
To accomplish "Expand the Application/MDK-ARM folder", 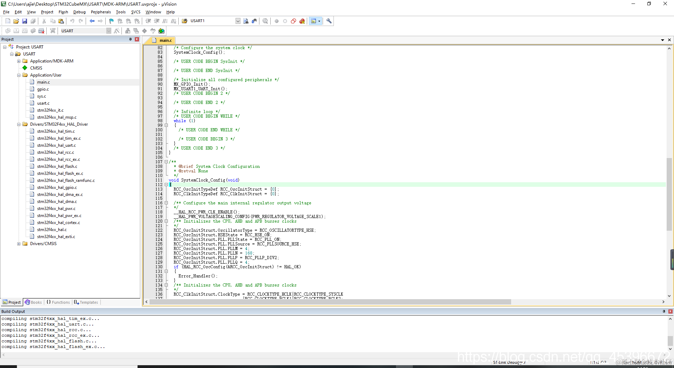I will (19, 61).
